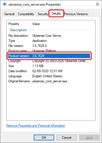Image resolution: width=102 pixels, height=143 pixels.
Task: Open the General tab
Action: point(9,14)
